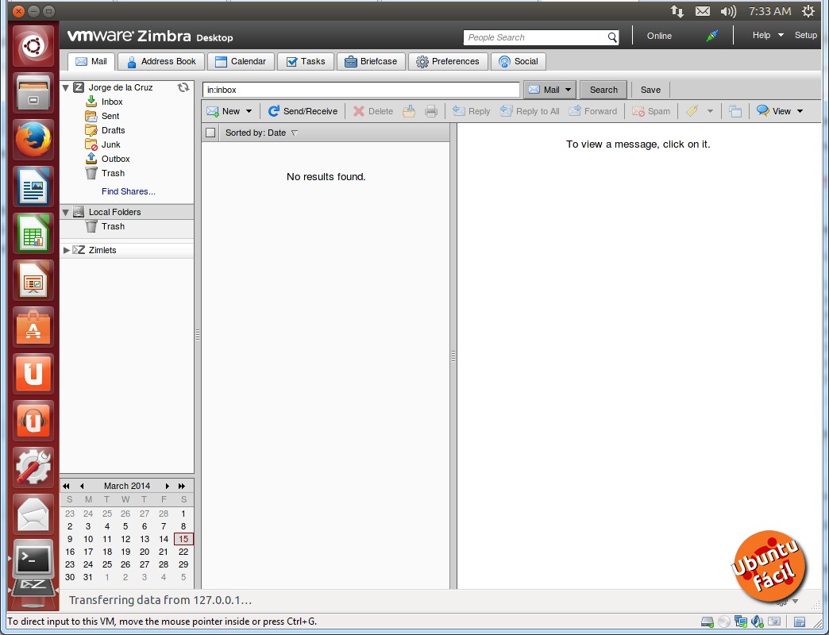Screen dimensions: 829x635
Task: Click the detach window icon
Action: coord(735,111)
